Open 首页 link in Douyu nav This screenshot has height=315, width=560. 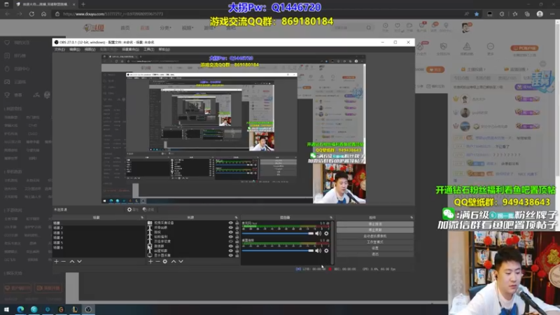[x=125, y=28]
